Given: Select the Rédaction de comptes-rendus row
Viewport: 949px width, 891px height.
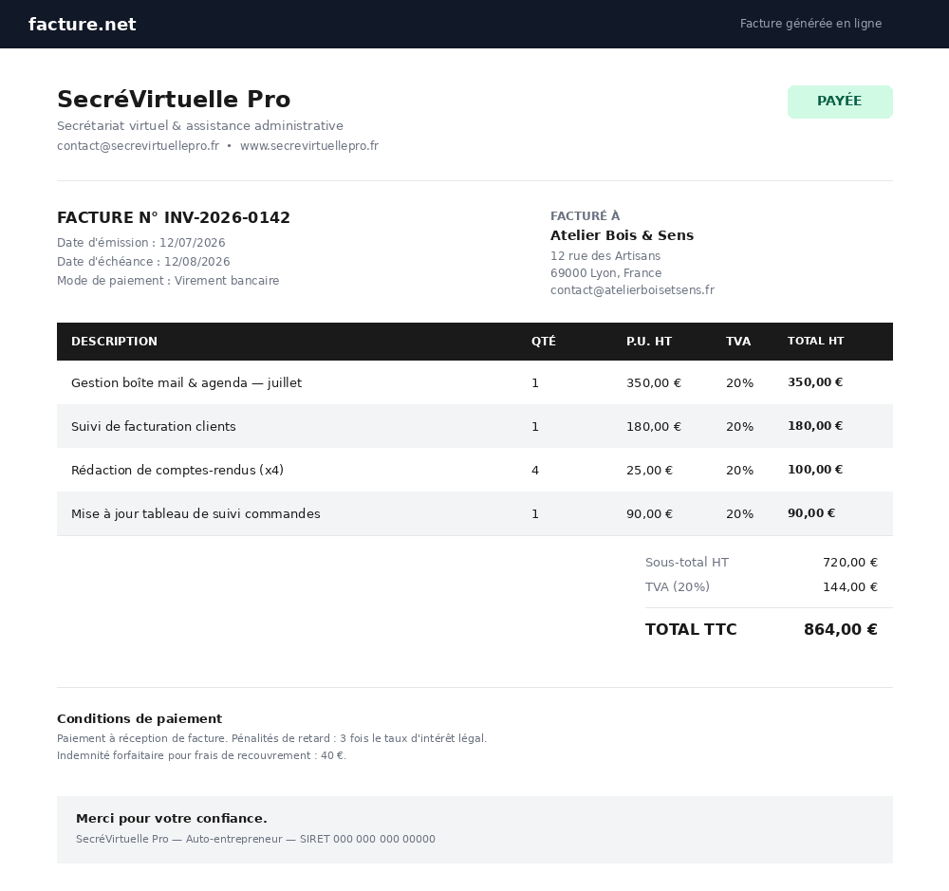Looking at the screenshot, I should coord(474,470).
